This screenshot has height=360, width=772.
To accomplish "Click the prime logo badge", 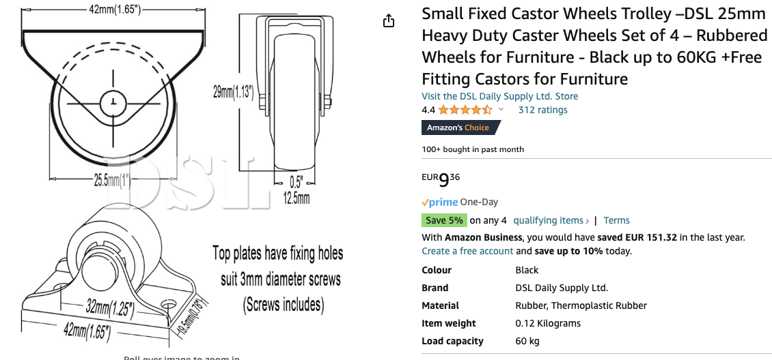I will coord(440,202).
